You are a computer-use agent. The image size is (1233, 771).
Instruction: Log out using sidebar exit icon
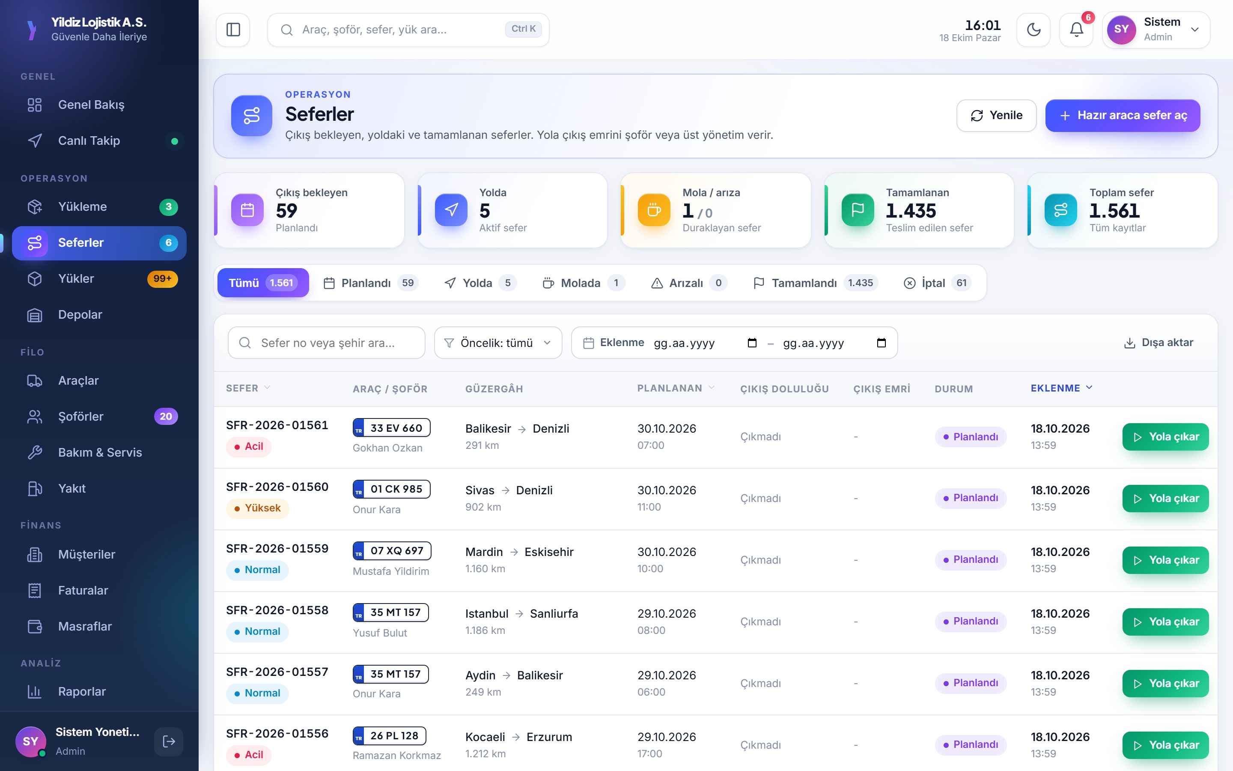169,741
